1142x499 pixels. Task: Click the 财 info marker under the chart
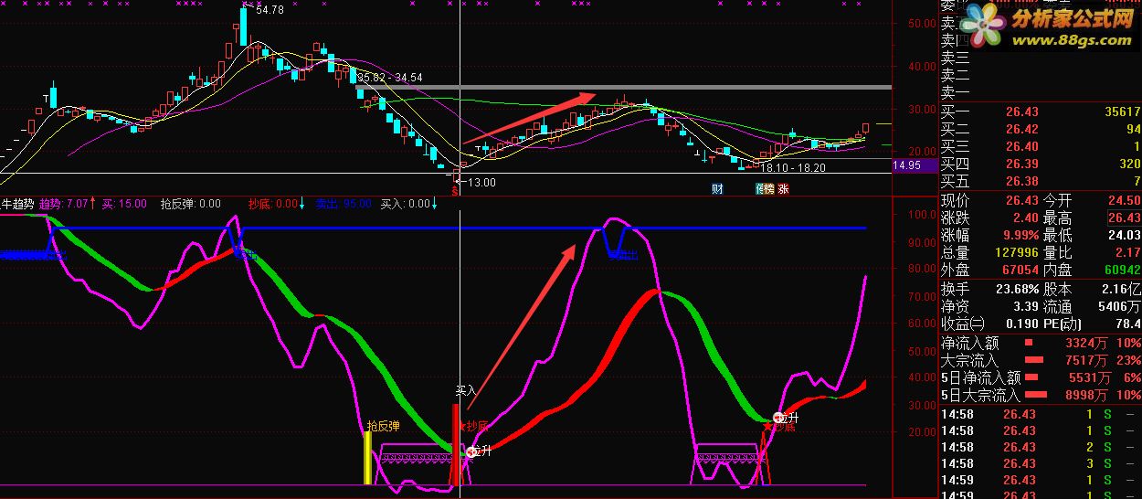[x=717, y=189]
